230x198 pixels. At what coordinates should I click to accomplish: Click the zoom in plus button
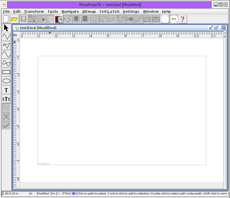click(70, 194)
